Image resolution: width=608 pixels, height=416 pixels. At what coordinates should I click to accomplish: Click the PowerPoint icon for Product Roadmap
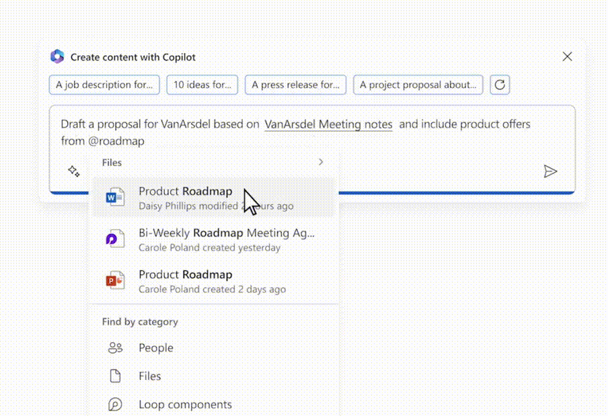pyautogui.click(x=116, y=281)
